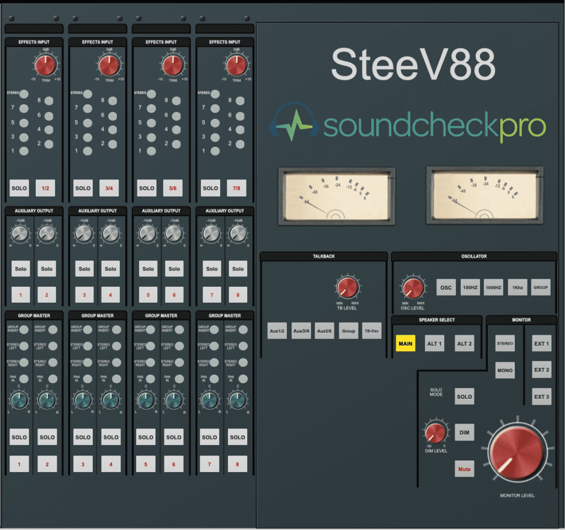The image size is (565, 530).
Task: Click the pan knob on group master 8
Action: 237,400
